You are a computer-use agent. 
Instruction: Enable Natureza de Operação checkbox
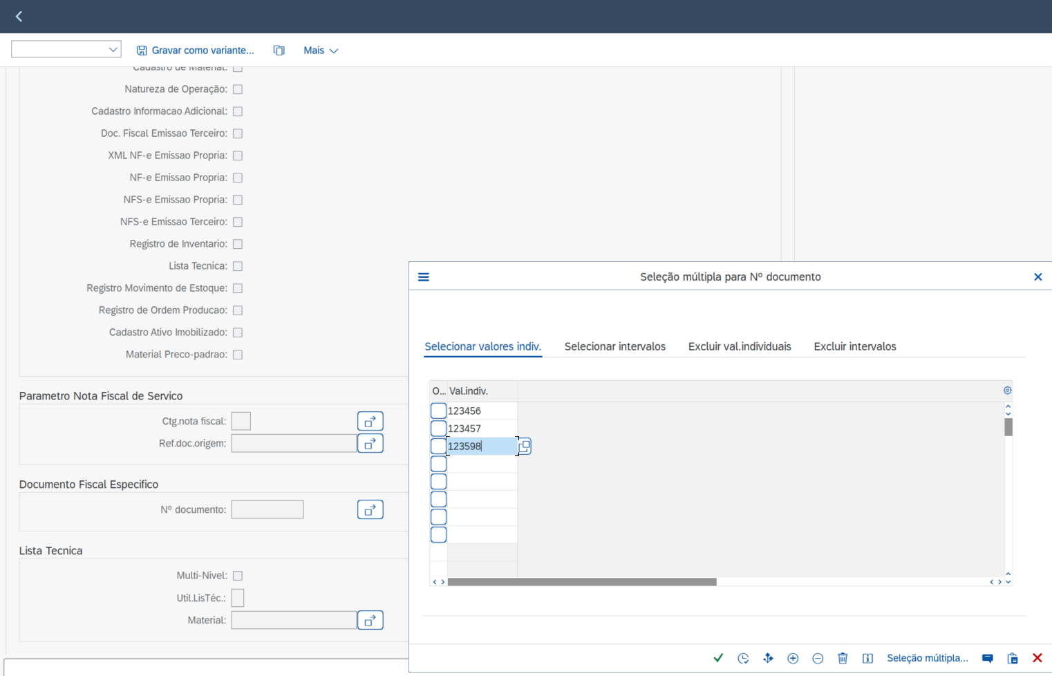pos(238,89)
